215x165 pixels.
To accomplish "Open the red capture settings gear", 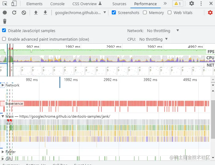I will (210, 13).
